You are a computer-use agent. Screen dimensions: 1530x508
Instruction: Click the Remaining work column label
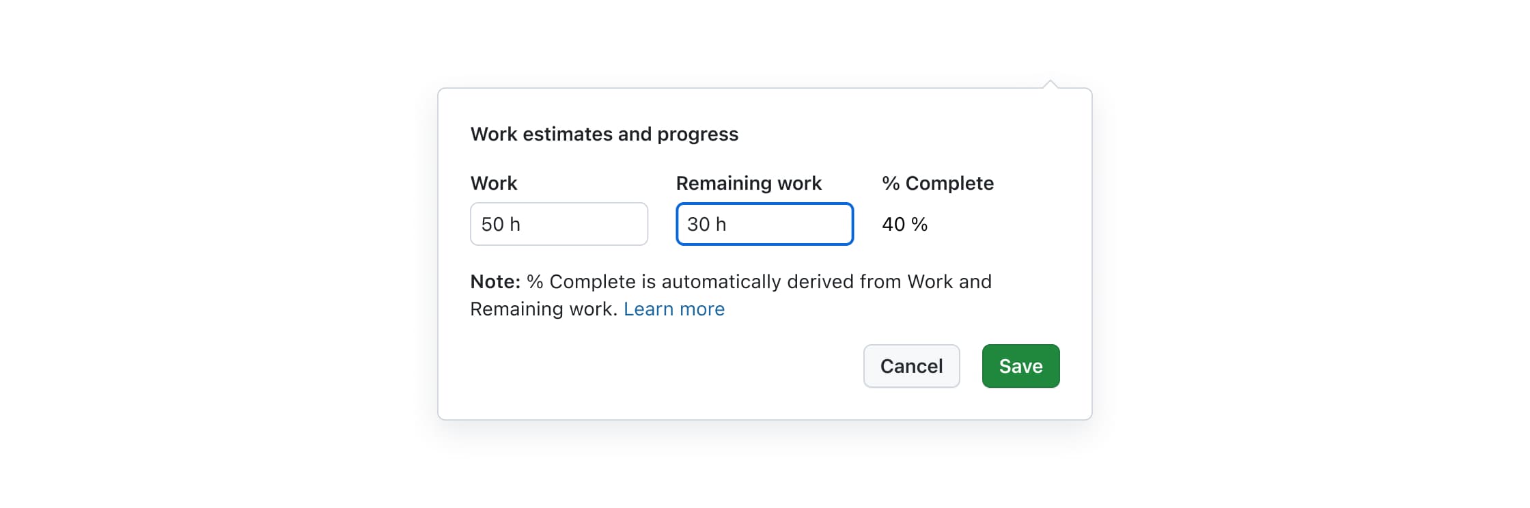(x=749, y=182)
